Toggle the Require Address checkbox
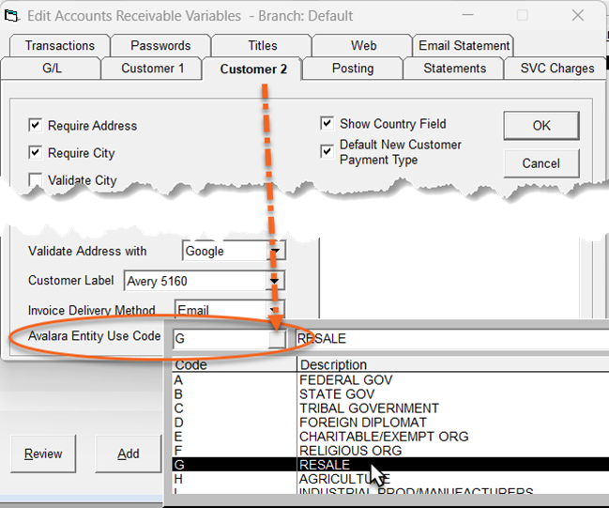The height and width of the screenshot is (508, 609). (36, 126)
